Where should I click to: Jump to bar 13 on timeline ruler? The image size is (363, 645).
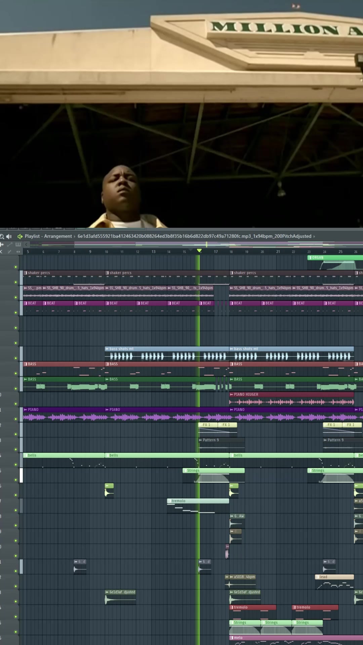click(x=153, y=252)
